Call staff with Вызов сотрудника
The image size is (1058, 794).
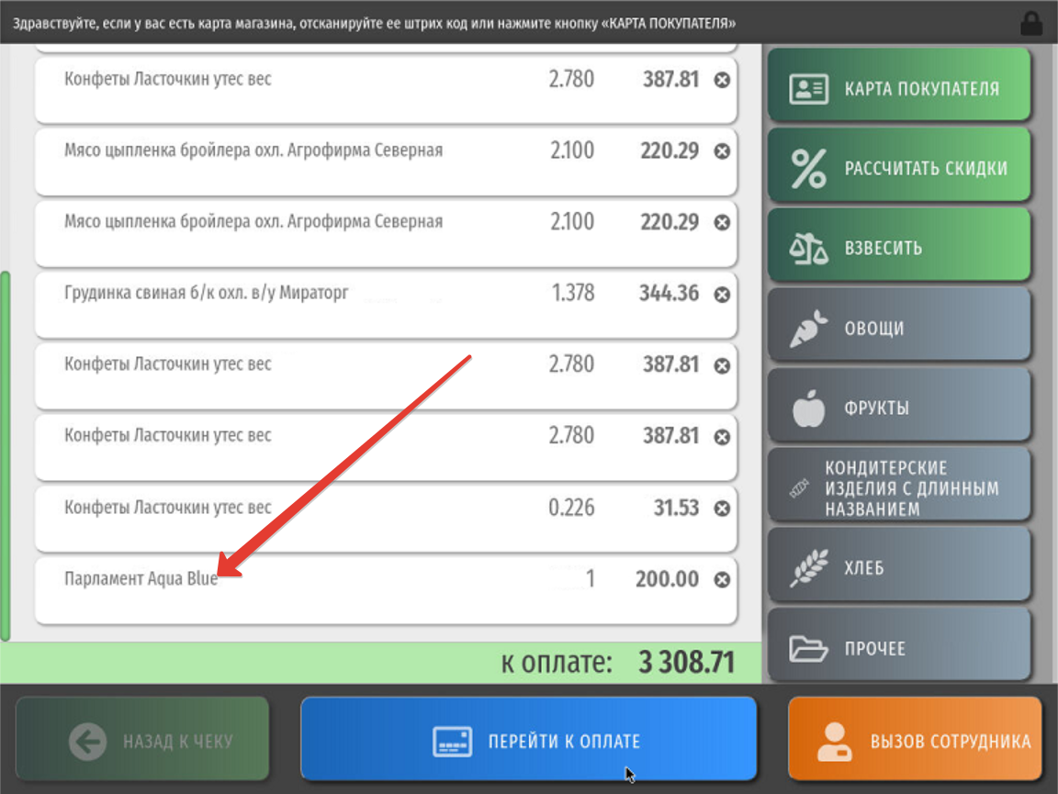915,739
